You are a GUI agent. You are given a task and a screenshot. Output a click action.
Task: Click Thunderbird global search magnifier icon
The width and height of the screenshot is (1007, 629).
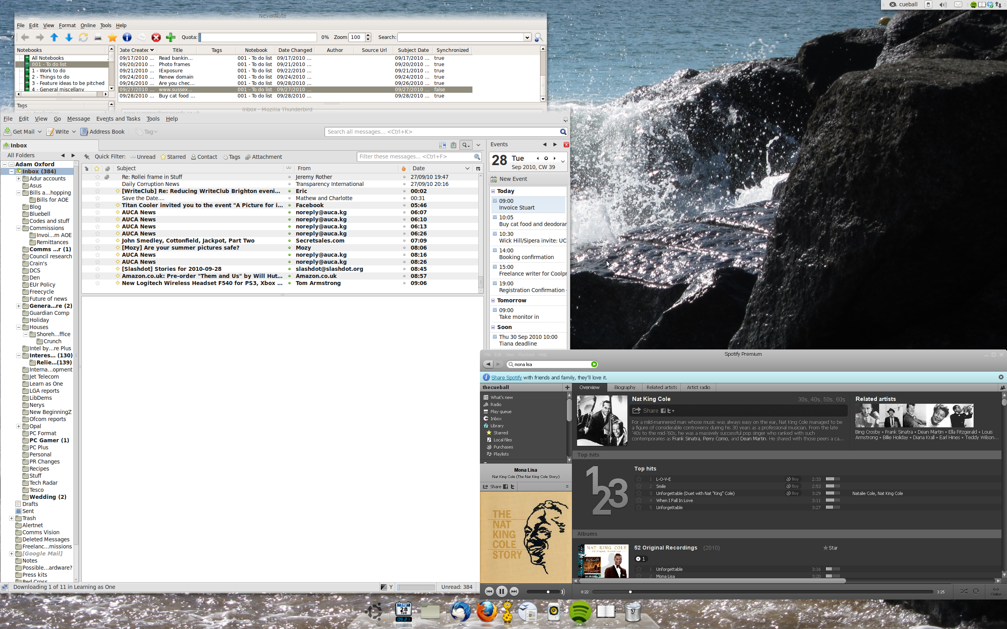563,132
